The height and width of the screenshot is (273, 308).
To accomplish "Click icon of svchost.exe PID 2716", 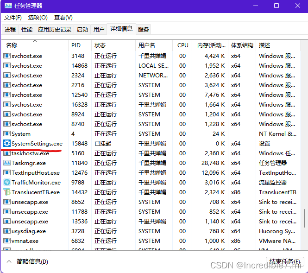I will point(7,85).
